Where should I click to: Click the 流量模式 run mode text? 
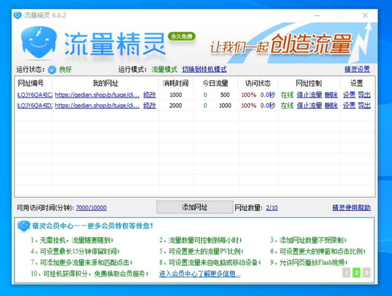(x=164, y=69)
